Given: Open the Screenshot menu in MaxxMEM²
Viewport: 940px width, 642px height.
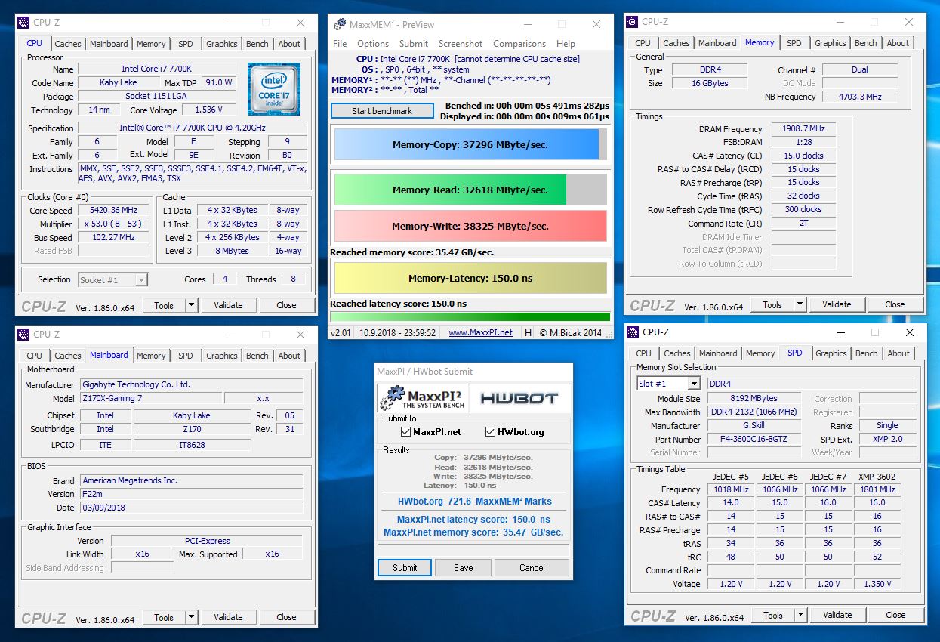Looking at the screenshot, I should tap(461, 44).
